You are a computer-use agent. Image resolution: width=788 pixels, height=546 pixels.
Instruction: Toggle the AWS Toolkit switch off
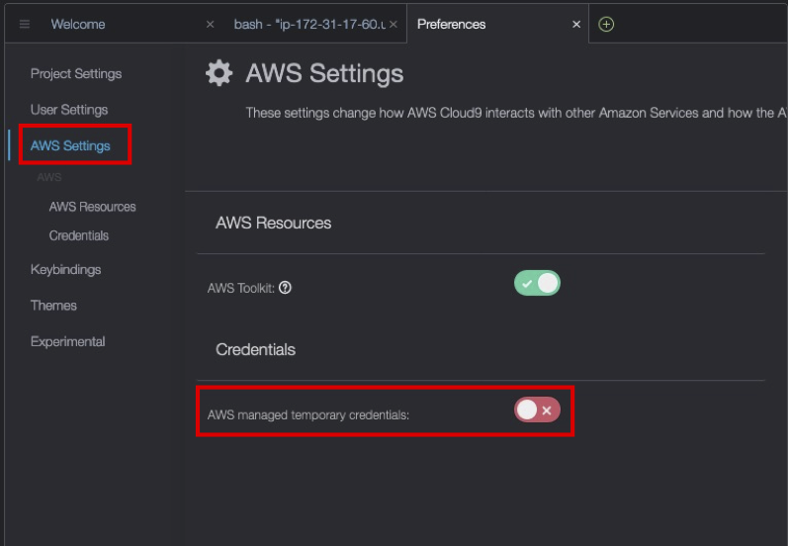click(537, 284)
